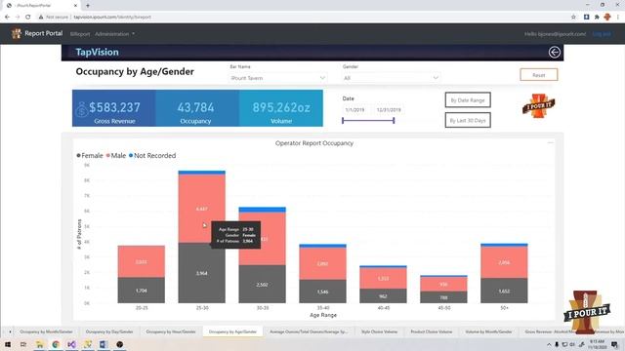
Task: Open the browser extensions puzzle icon
Action: pyautogui.click(x=597, y=17)
